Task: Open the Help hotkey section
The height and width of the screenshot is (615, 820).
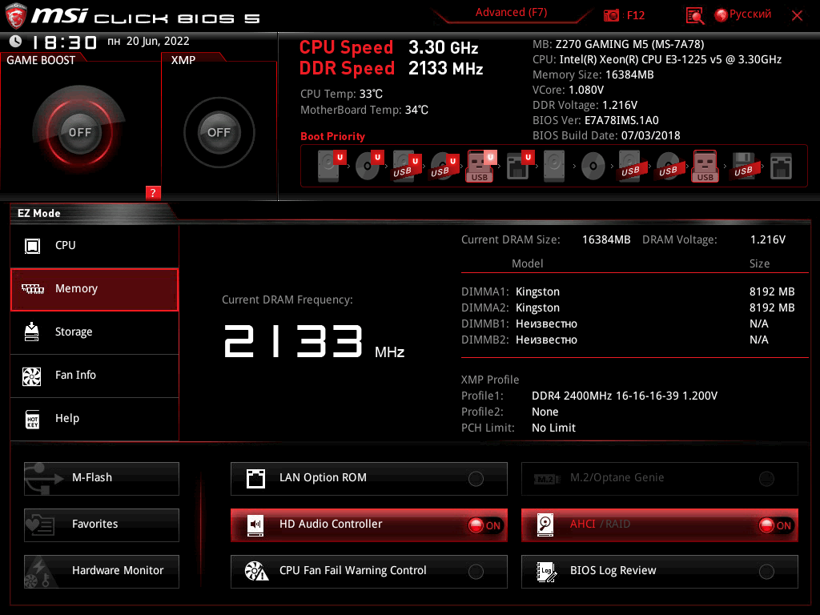Action: click(94, 419)
